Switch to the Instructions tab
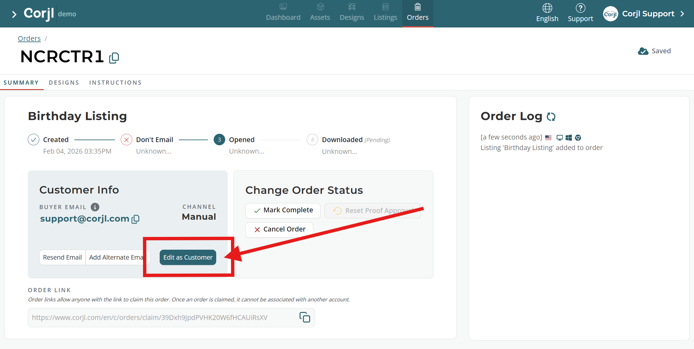This screenshot has height=349, width=694. point(115,83)
